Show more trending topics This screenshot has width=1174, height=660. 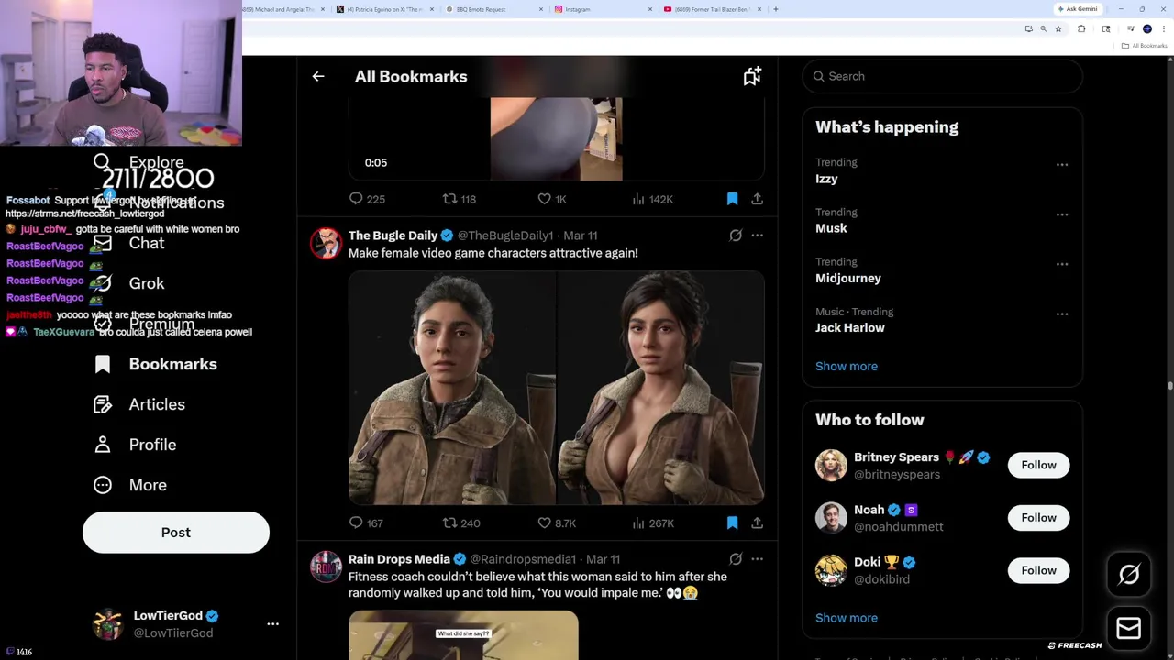[x=847, y=366]
